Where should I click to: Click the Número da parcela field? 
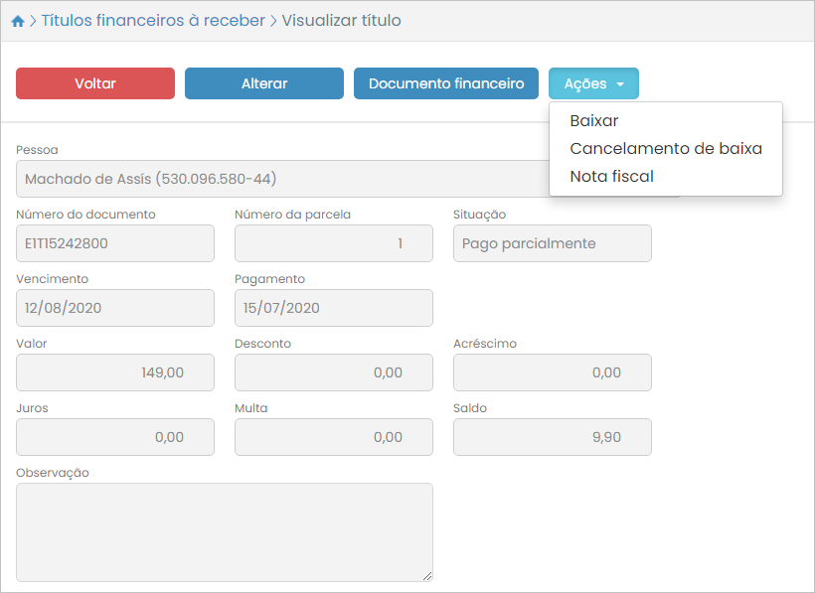tap(333, 243)
